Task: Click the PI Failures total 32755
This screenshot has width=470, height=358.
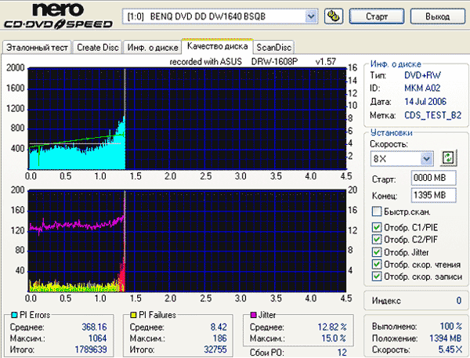Action: tap(215, 349)
